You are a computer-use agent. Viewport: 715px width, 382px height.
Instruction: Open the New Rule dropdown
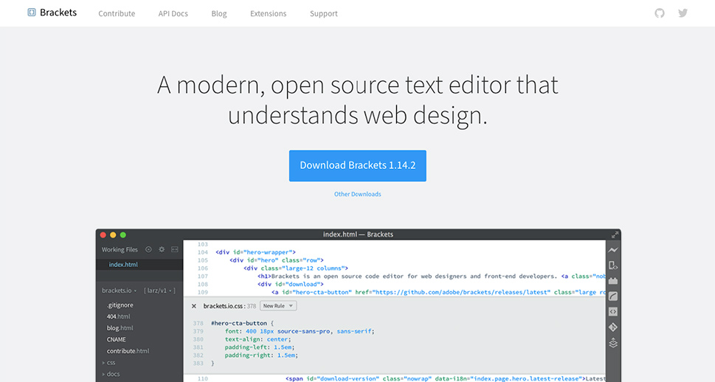click(278, 306)
